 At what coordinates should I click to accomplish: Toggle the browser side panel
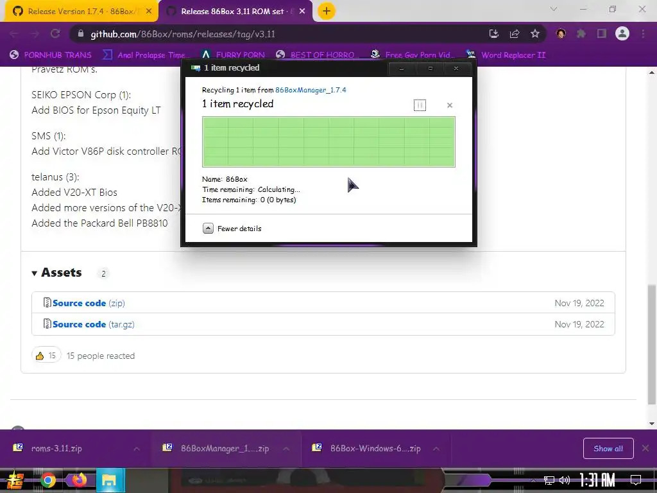[602, 34]
